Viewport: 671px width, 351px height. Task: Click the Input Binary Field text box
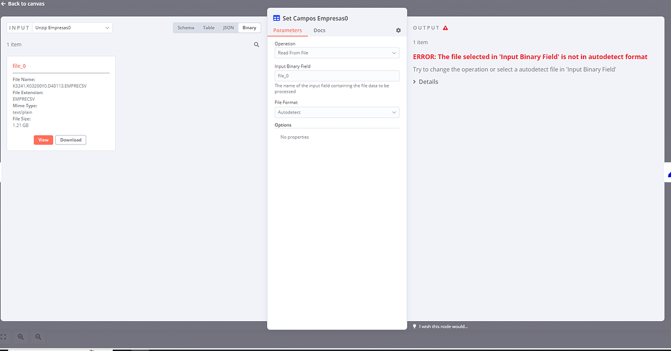[x=336, y=76]
